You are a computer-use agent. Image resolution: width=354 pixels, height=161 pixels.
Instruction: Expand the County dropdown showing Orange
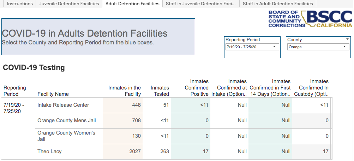click(x=318, y=47)
